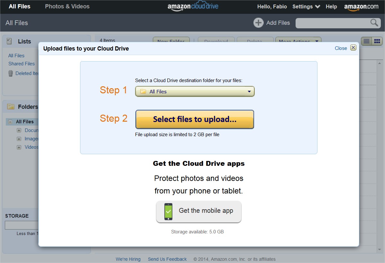Click the search magnifier icon

(x=374, y=23)
